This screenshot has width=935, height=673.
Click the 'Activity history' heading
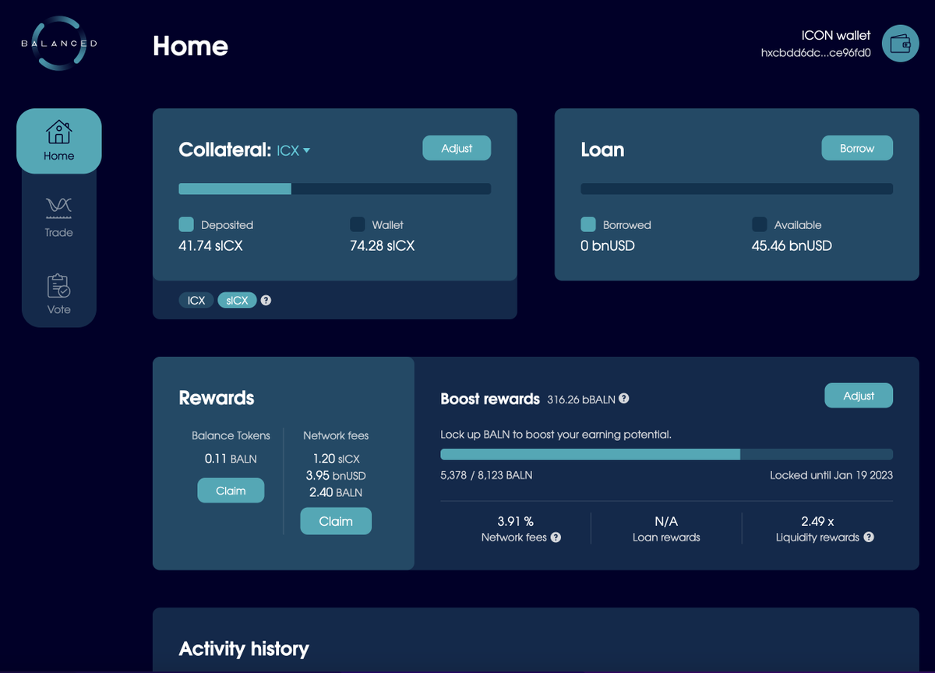click(244, 649)
